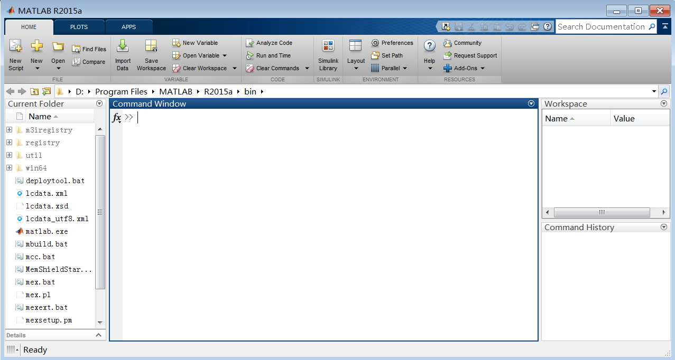Open Command History panel actions menu
Image resolution: width=675 pixels, height=360 pixels.
(664, 227)
